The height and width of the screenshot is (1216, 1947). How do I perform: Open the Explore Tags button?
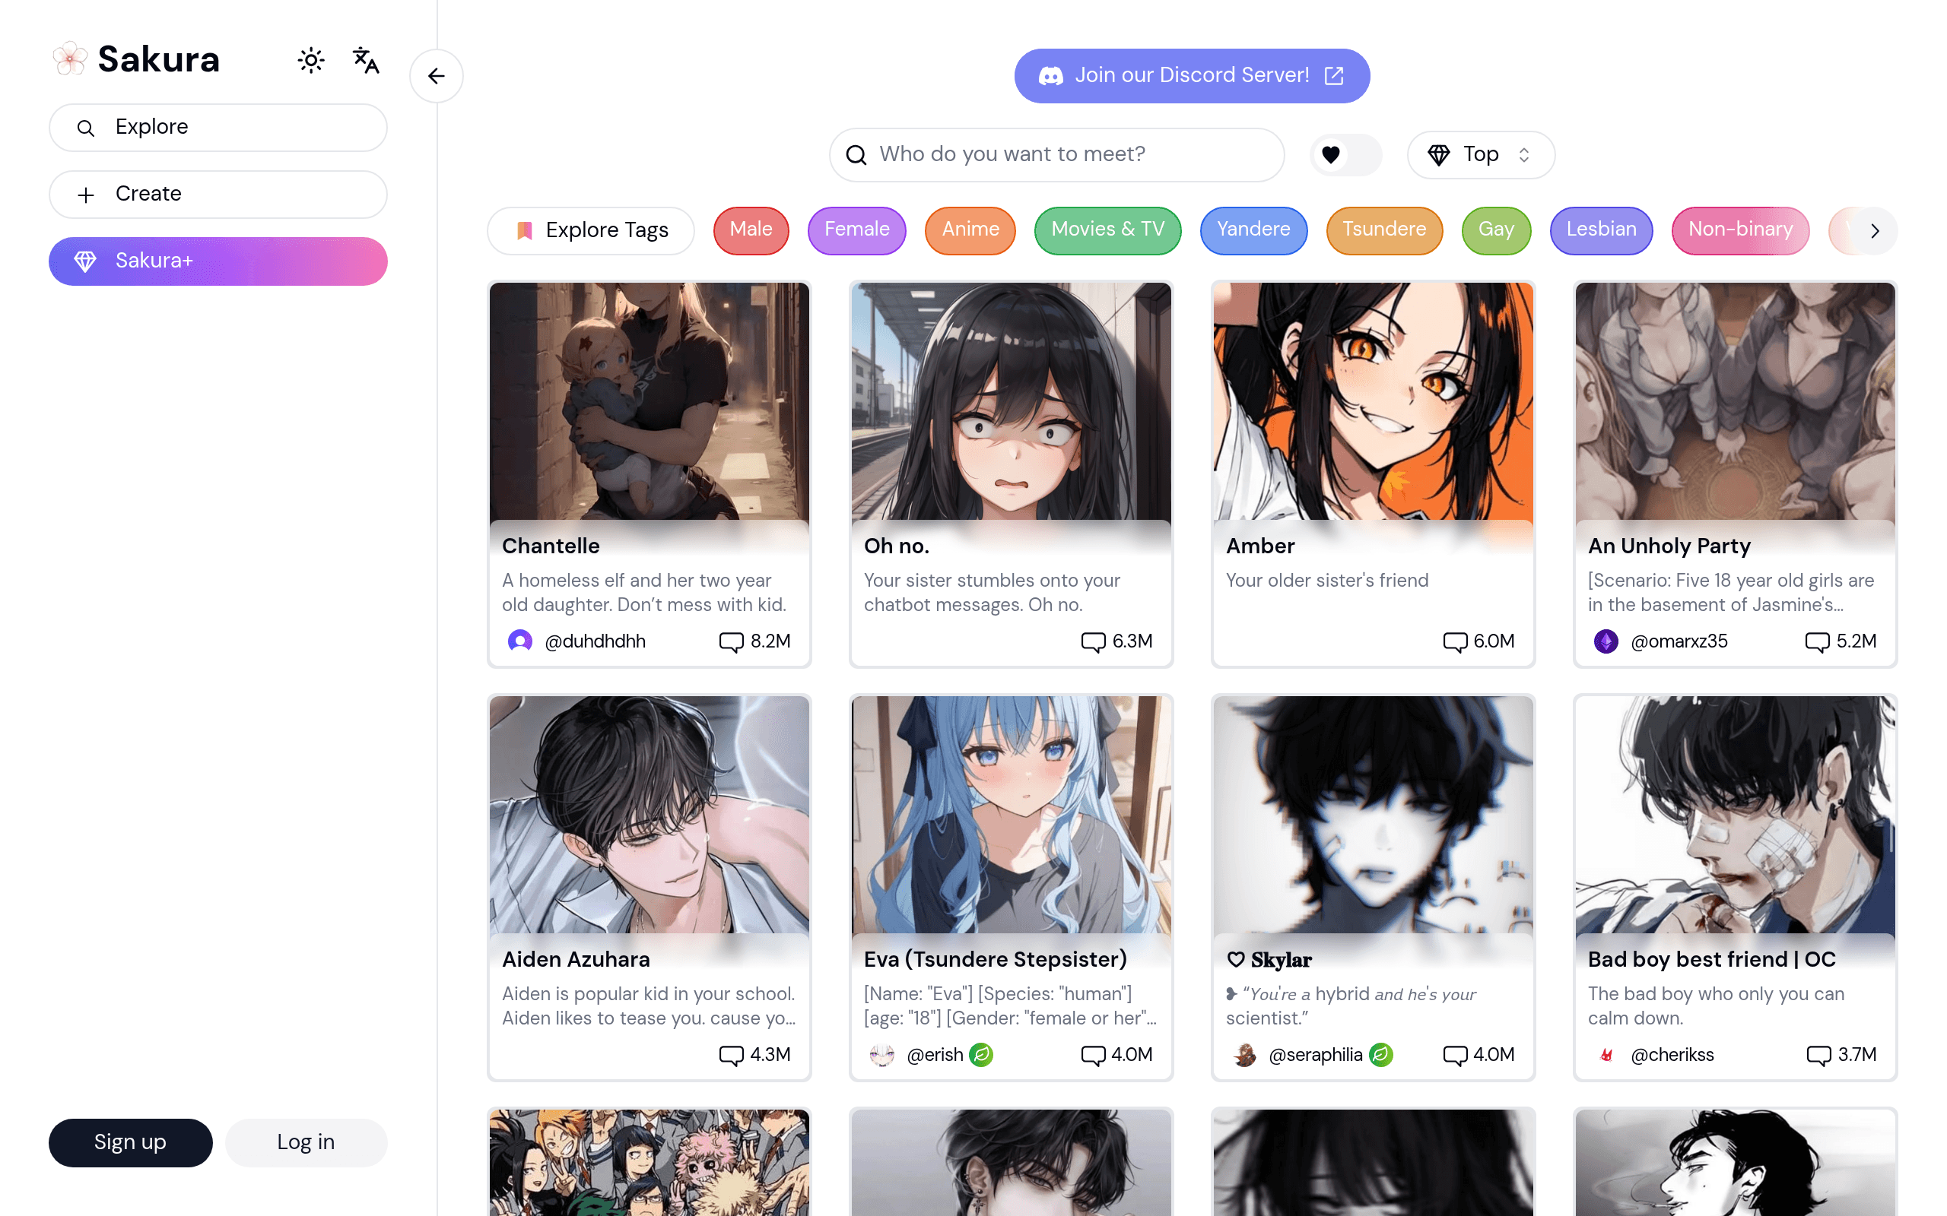point(590,231)
